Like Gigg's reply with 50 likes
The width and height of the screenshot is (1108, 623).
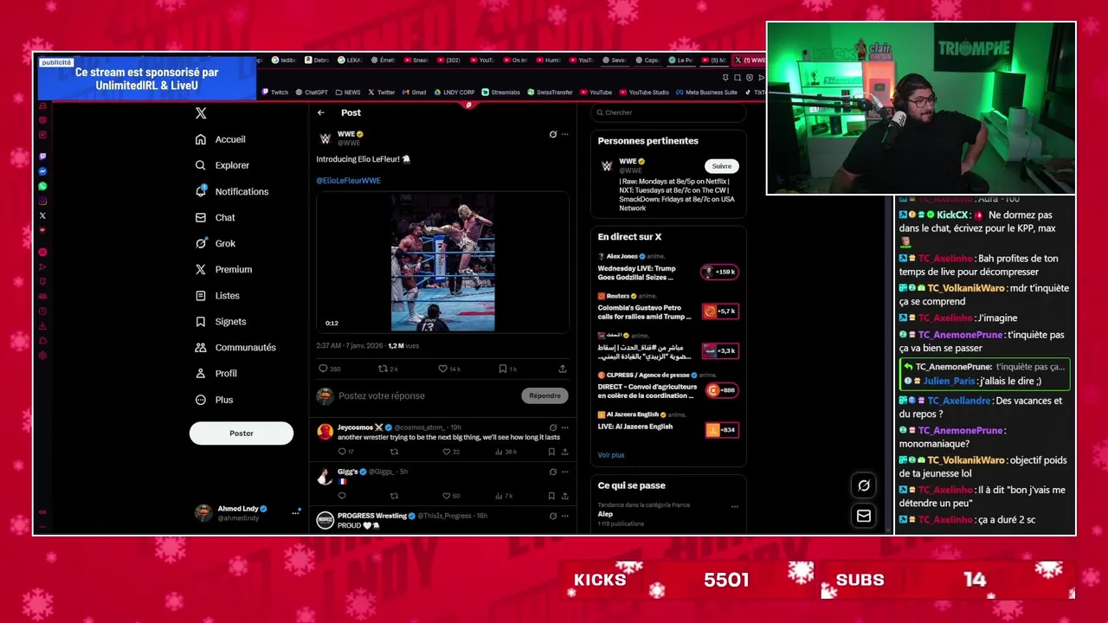[451, 496]
